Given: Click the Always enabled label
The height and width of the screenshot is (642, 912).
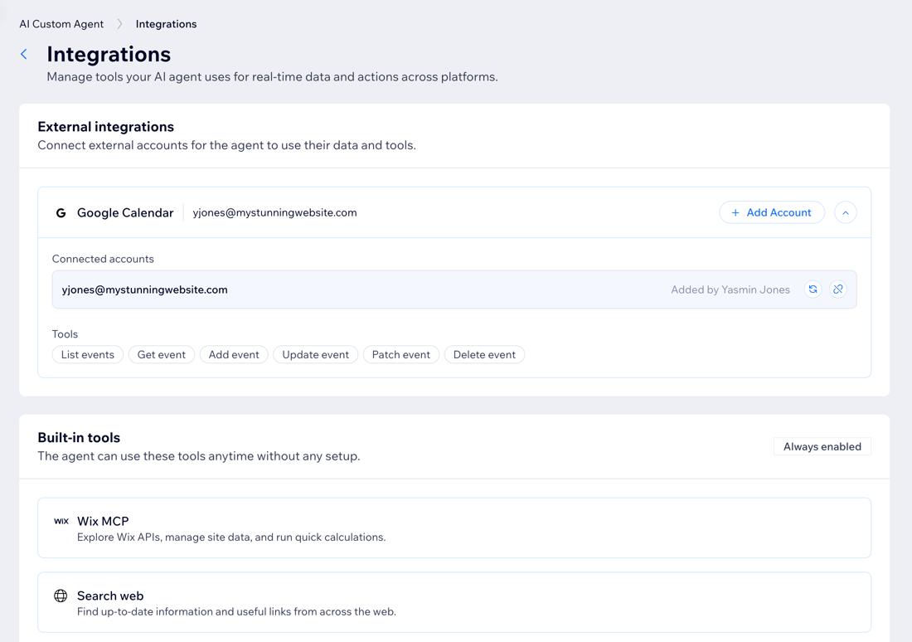Looking at the screenshot, I should (822, 446).
